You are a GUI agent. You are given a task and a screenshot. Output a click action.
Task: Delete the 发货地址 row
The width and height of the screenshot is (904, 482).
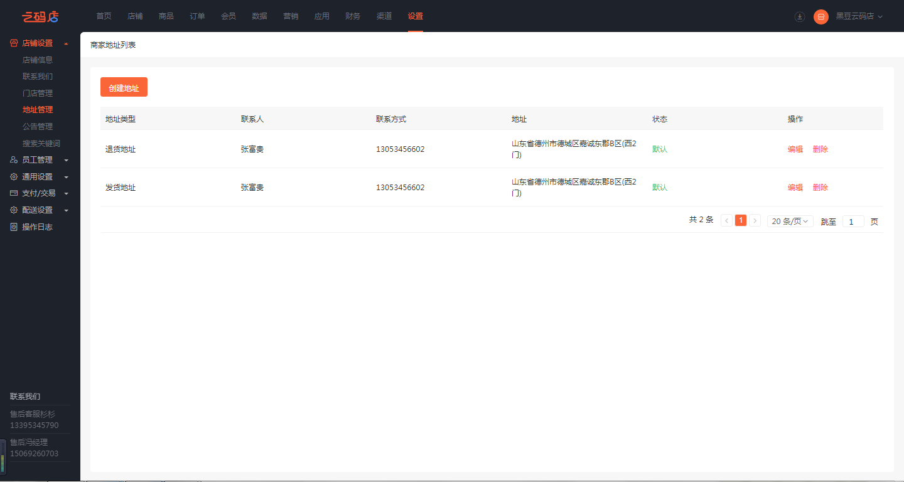point(820,188)
